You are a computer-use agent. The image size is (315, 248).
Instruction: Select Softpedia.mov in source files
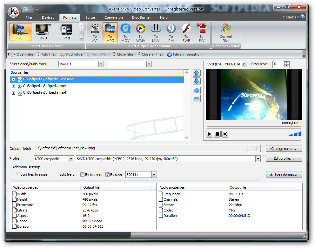coord(97,86)
